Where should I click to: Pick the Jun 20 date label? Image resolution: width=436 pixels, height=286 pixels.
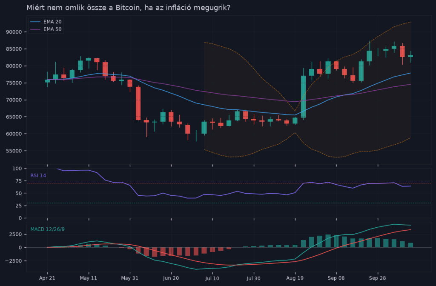click(x=171, y=278)
